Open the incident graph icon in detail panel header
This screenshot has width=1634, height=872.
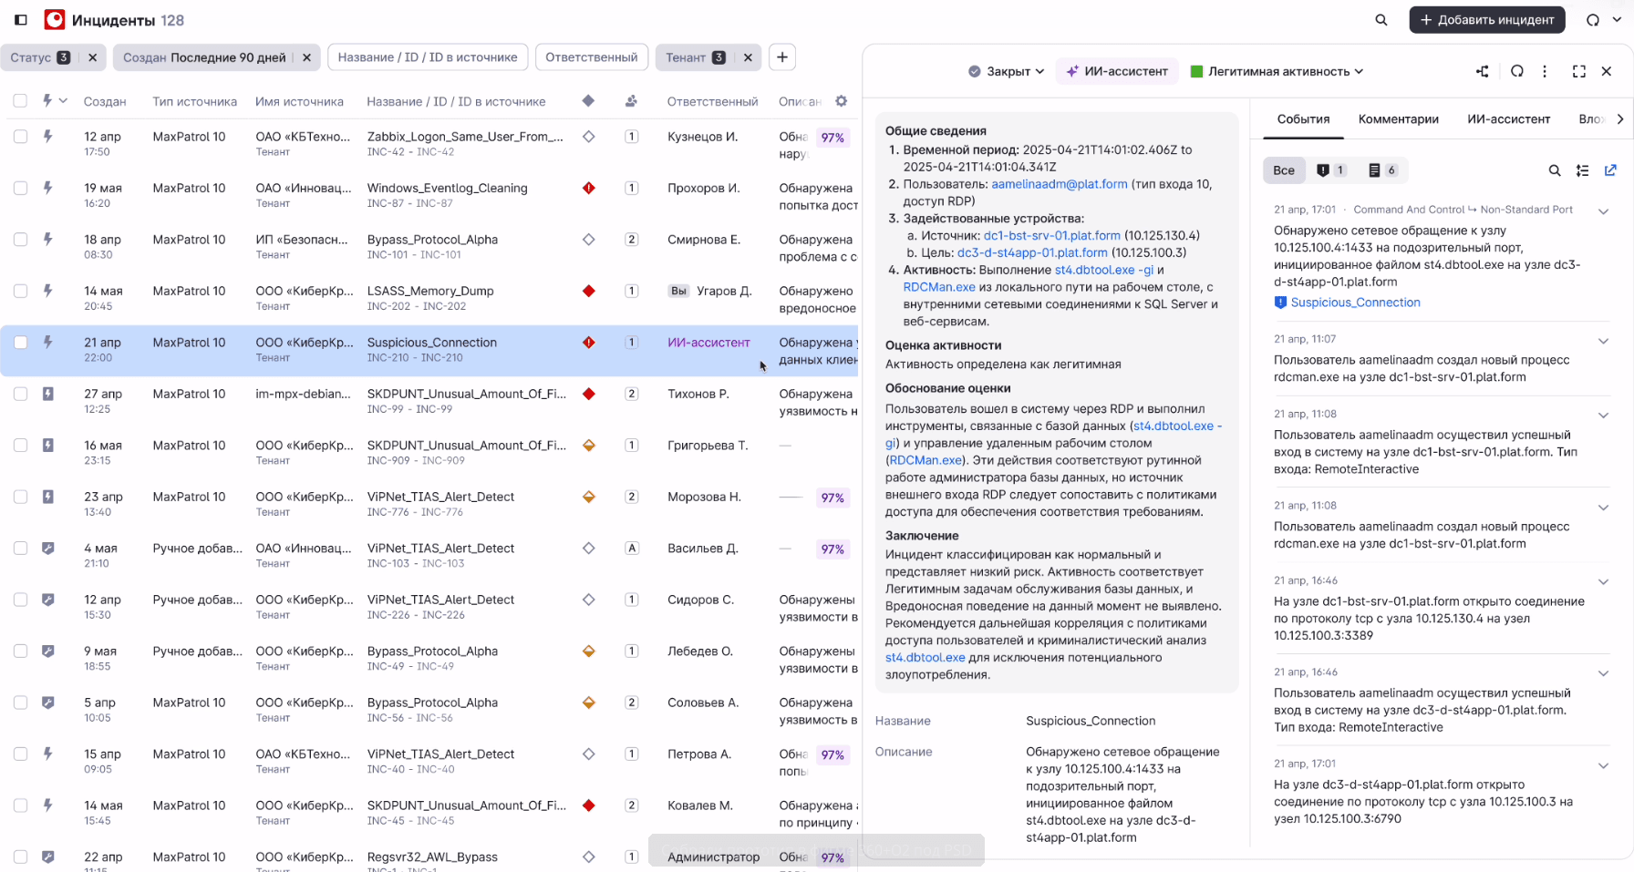pyautogui.click(x=1482, y=71)
